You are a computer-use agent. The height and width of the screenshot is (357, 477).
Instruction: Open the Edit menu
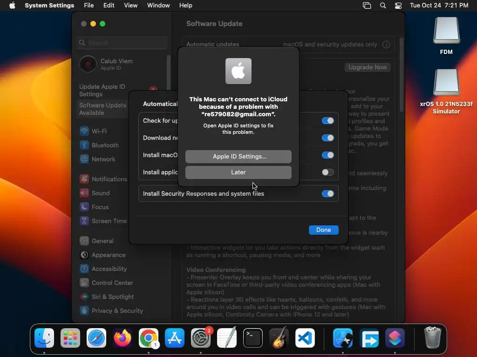[109, 6]
